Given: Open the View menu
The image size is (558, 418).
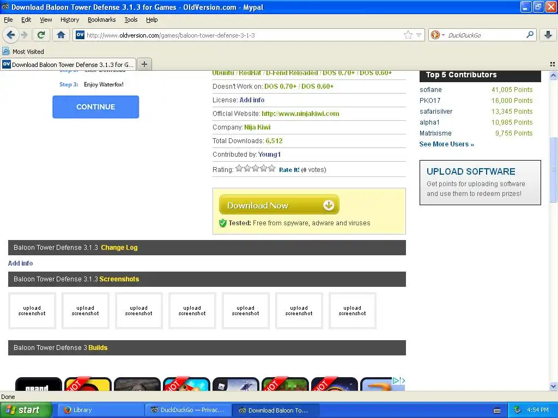Looking at the screenshot, I should tap(46, 20).
